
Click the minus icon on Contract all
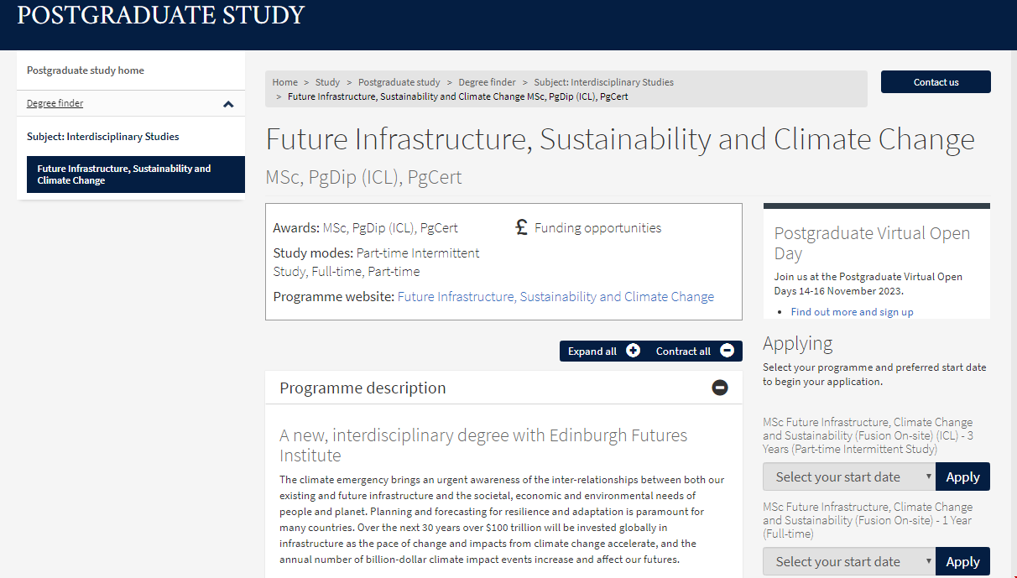click(x=728, y=351)
